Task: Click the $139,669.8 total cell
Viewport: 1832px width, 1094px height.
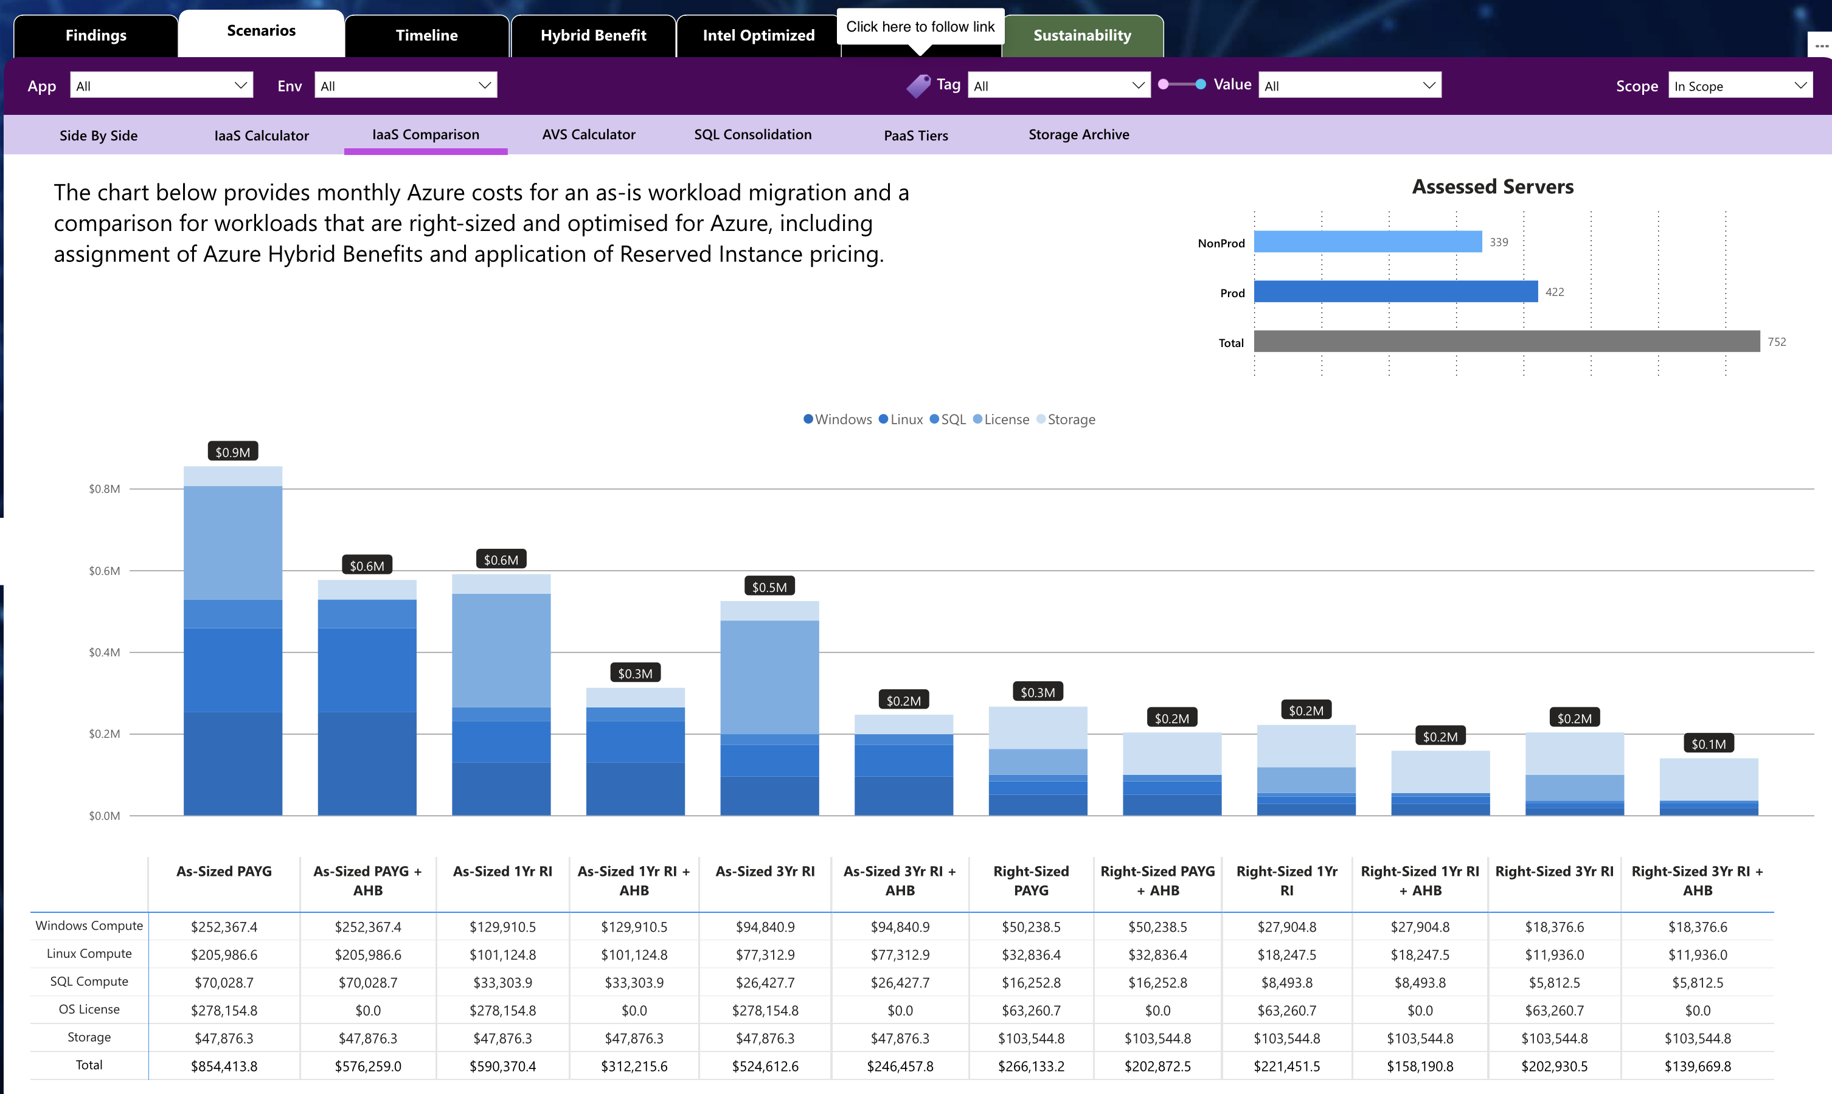Action: click(1698, 1066)
